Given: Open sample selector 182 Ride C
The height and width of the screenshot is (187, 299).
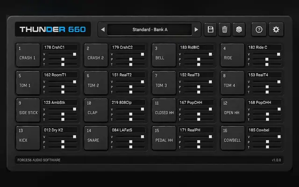Looking at the screenshot, I should point(264,47).
